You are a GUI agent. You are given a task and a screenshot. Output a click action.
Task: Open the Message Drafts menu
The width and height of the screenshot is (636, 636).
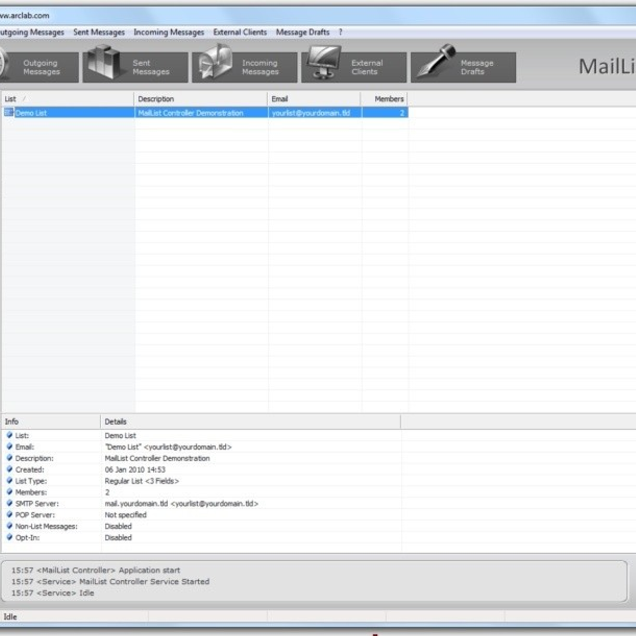(303, 32)
